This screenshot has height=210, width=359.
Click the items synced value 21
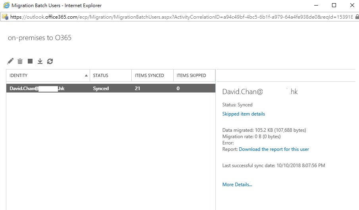pyautogui.click(x=137, y=89)
